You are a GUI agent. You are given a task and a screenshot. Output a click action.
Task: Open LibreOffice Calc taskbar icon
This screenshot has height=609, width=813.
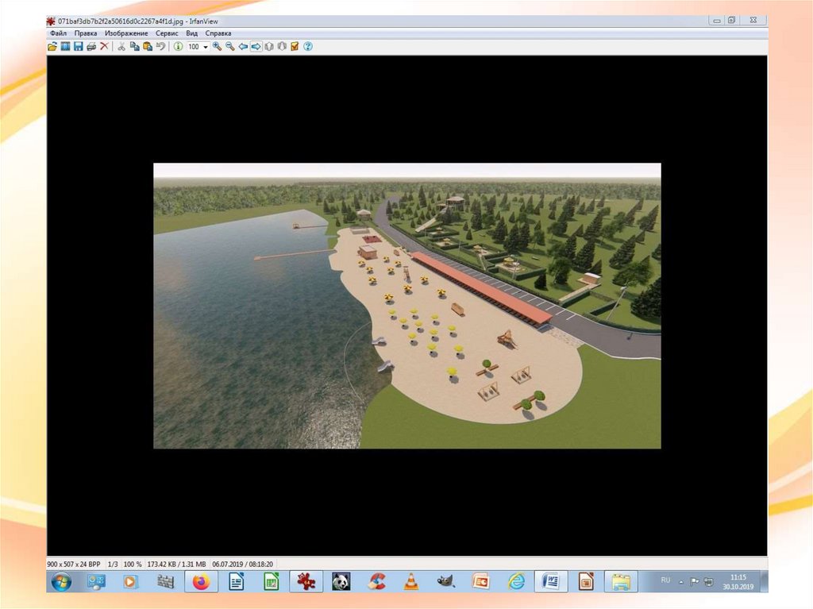[x=272, y=582]
